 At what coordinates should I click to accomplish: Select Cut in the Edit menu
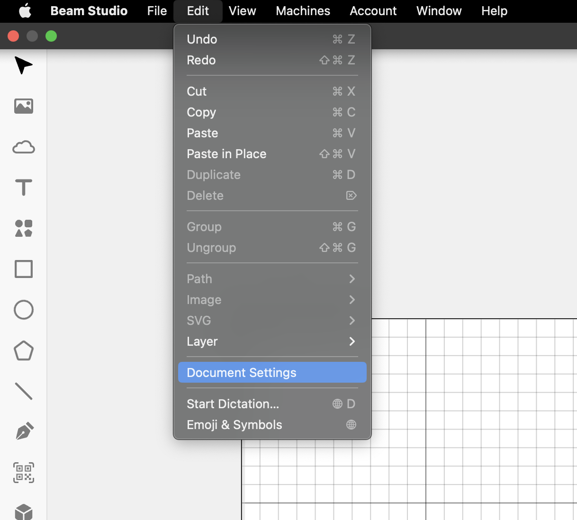click(x=272, y=91)
